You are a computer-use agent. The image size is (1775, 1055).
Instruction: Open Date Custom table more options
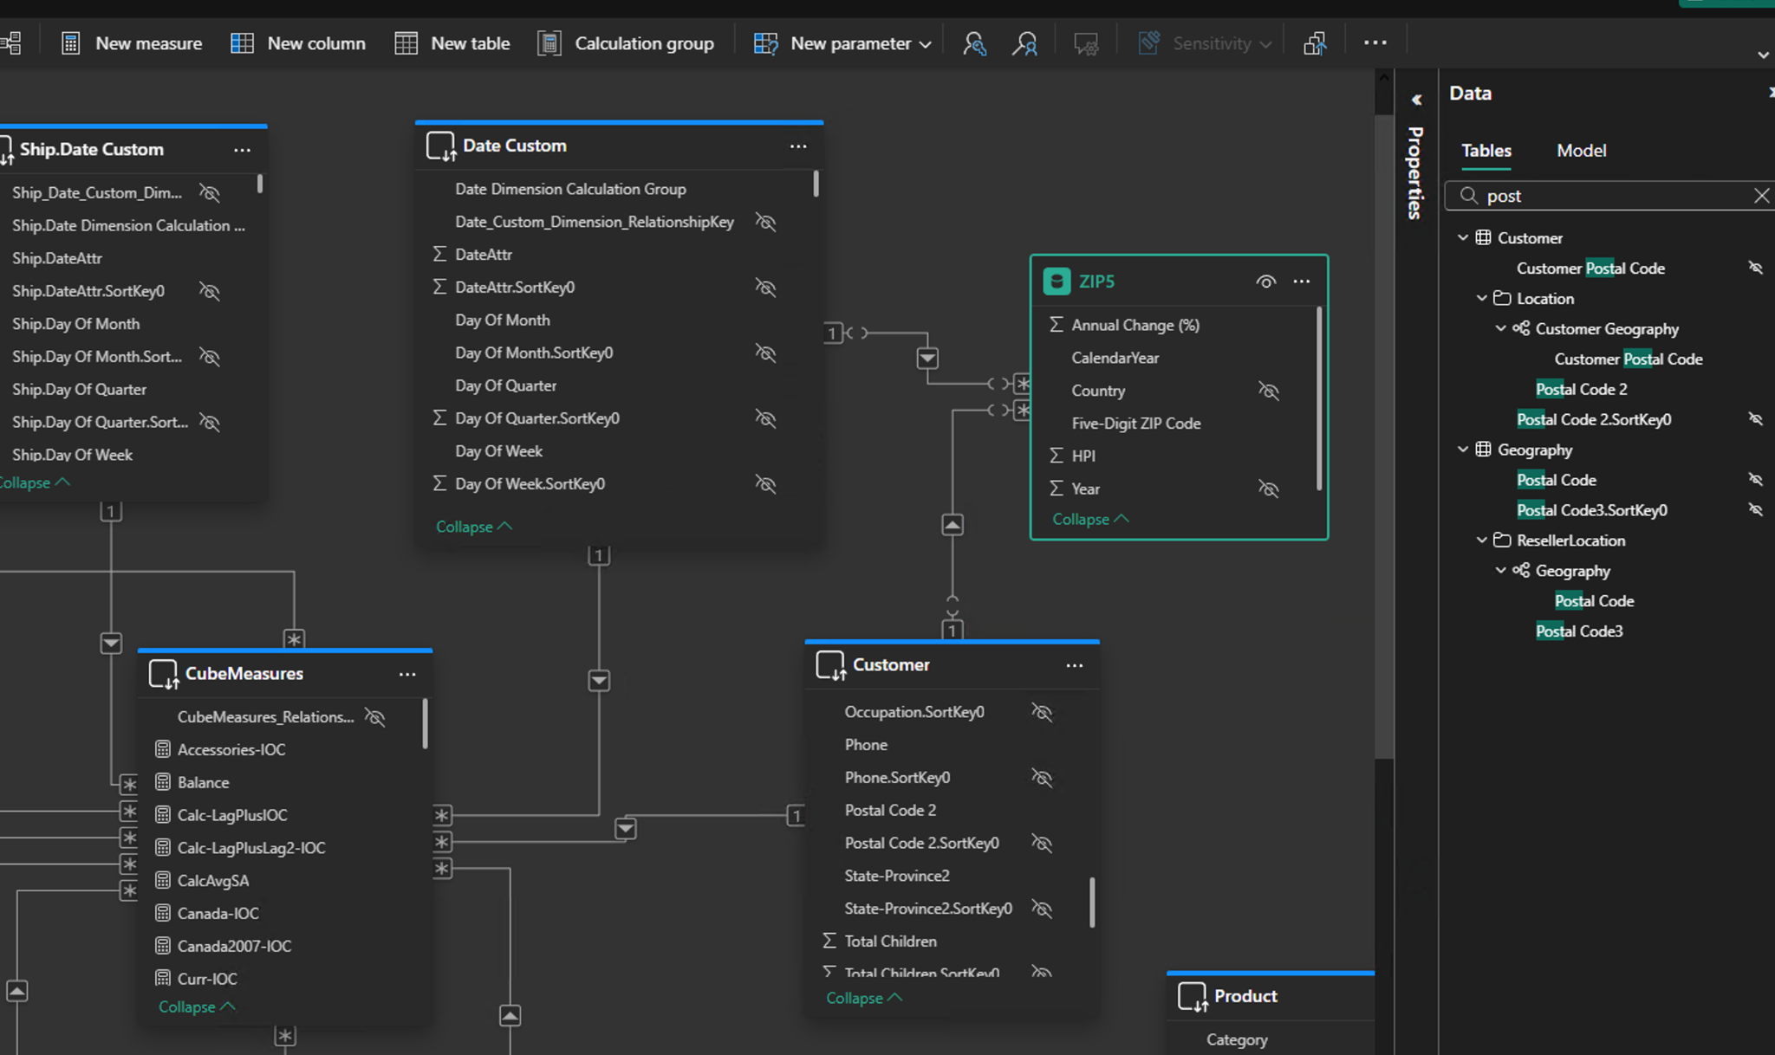[x=798, y=146]
